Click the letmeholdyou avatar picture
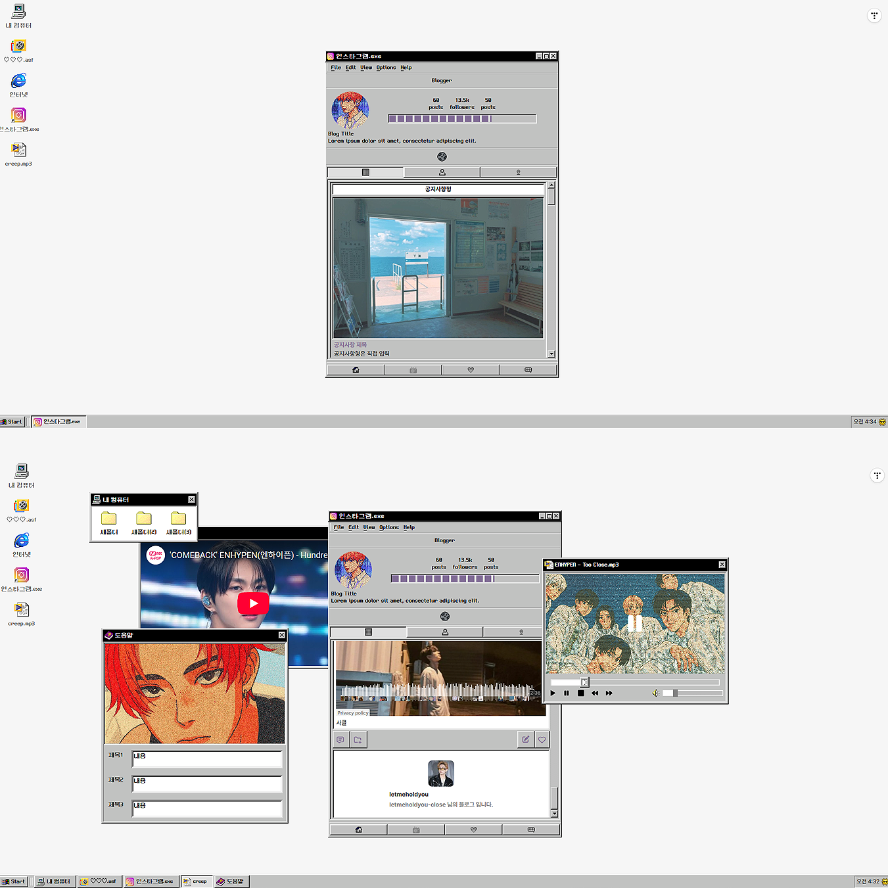This screenshot has height=888, width=888. (441, 774)
